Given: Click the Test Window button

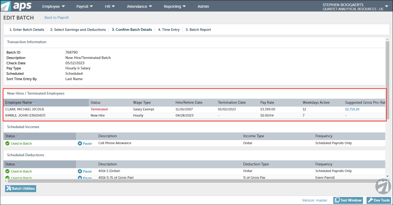Looking at the screenshot, I should coord(348,200).
